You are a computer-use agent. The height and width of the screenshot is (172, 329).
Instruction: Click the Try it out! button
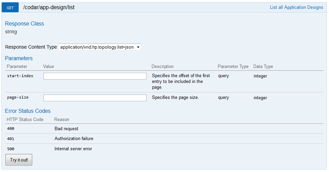[x=19, y=160]
